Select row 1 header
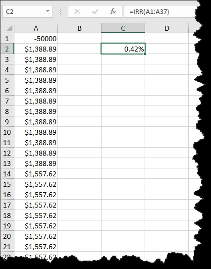 tap(7, 39)
